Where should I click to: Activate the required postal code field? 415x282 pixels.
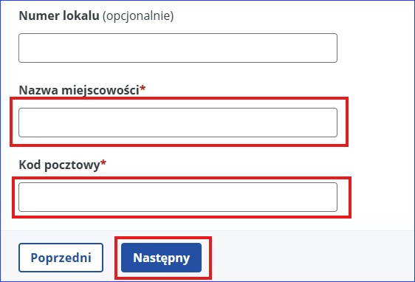(178, 197)
